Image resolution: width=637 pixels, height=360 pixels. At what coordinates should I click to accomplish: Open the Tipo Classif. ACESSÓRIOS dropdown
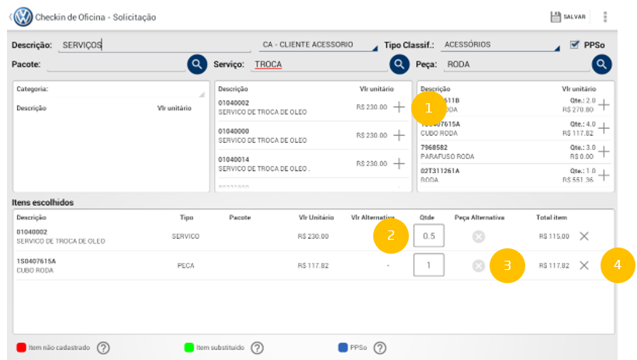point(501,45)
